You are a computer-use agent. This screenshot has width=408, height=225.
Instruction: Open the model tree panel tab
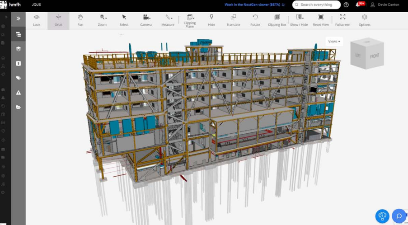click(x=18, y=34)
